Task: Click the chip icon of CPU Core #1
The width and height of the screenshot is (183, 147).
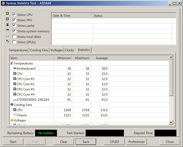Action: click(15, 79)
